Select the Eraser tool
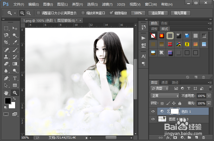 (x=6, y=64)
